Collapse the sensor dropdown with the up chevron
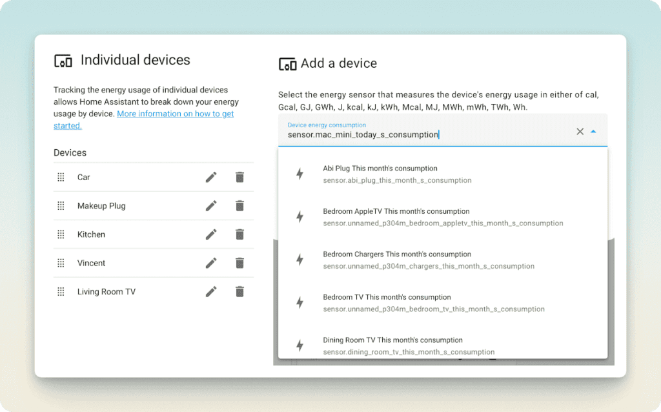The image size is (661, 412). 594,131
